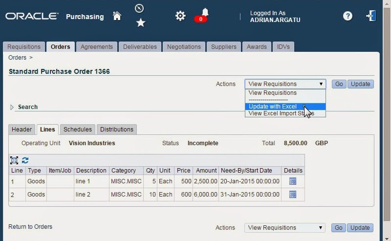Refresh the lines table

(25, 160)
